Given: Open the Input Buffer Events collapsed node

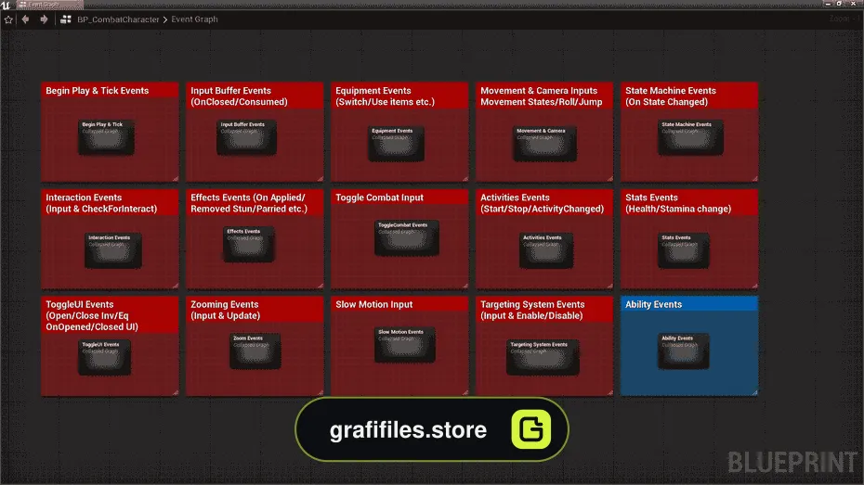Looking at the screenshot, I should point(246,137).
